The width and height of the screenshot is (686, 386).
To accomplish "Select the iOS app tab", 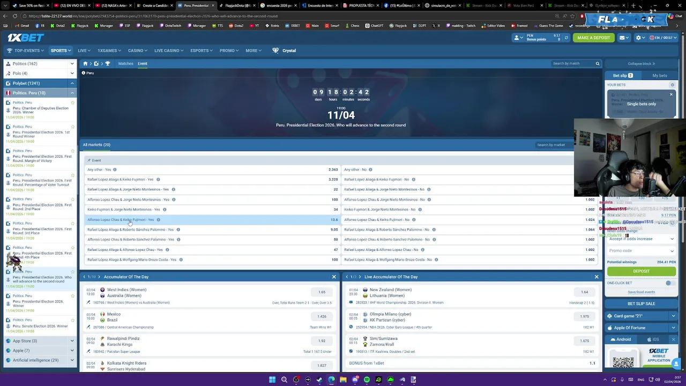I will pos(653,339).
